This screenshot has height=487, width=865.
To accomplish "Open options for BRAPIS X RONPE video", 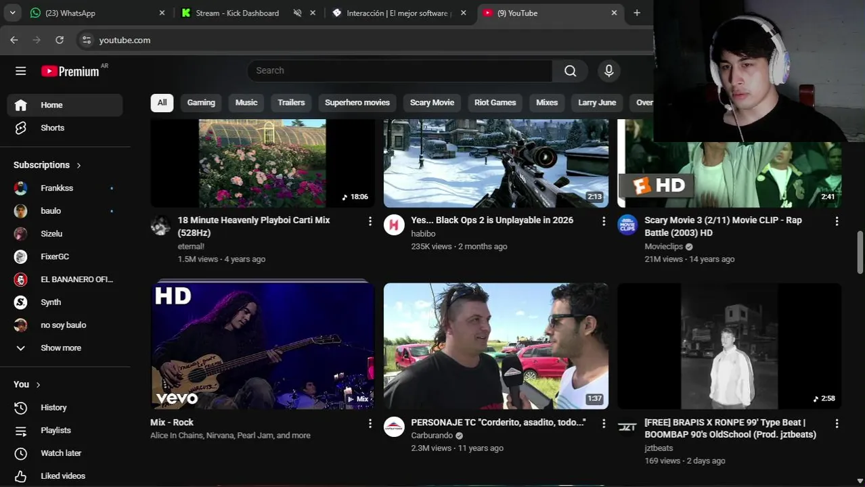I will click(837, 423).
